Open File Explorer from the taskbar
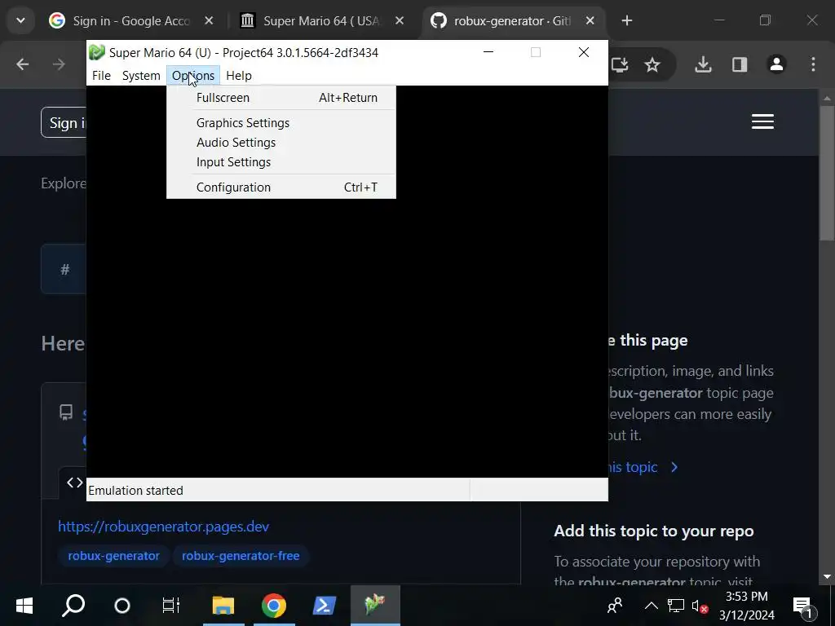The image size is (835, 626). (x=223, y=606)
